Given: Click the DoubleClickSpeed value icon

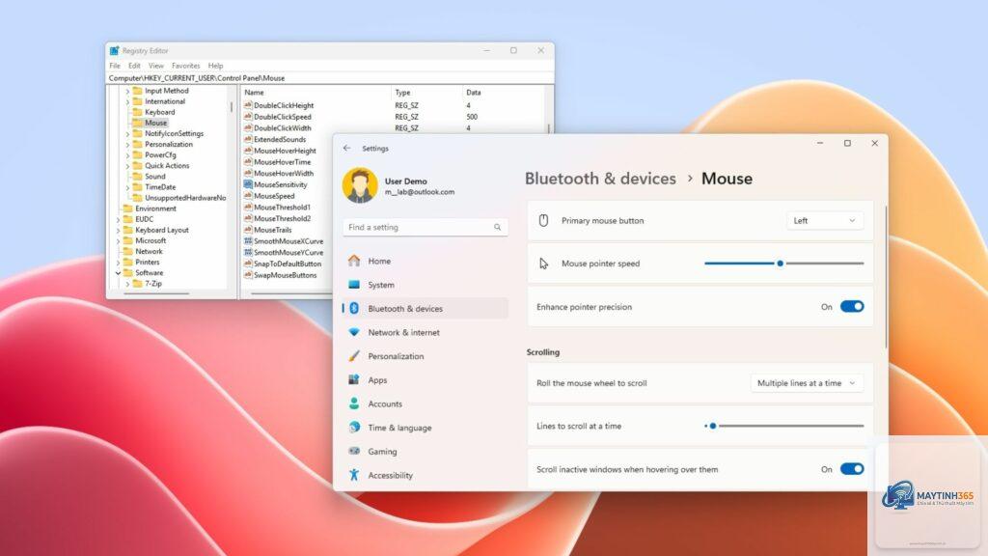Looking at the screenshot, I should click(x=248, y=117).
